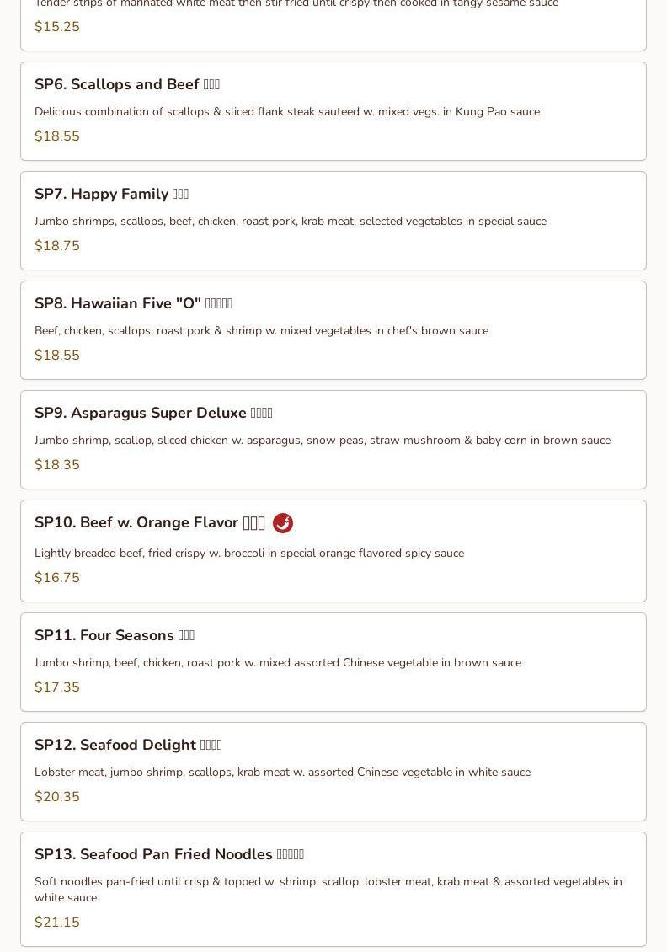The image size is (667, 952).
Task: Open SP11 Four Seasons menu item
Action: (x=114, y=635)
